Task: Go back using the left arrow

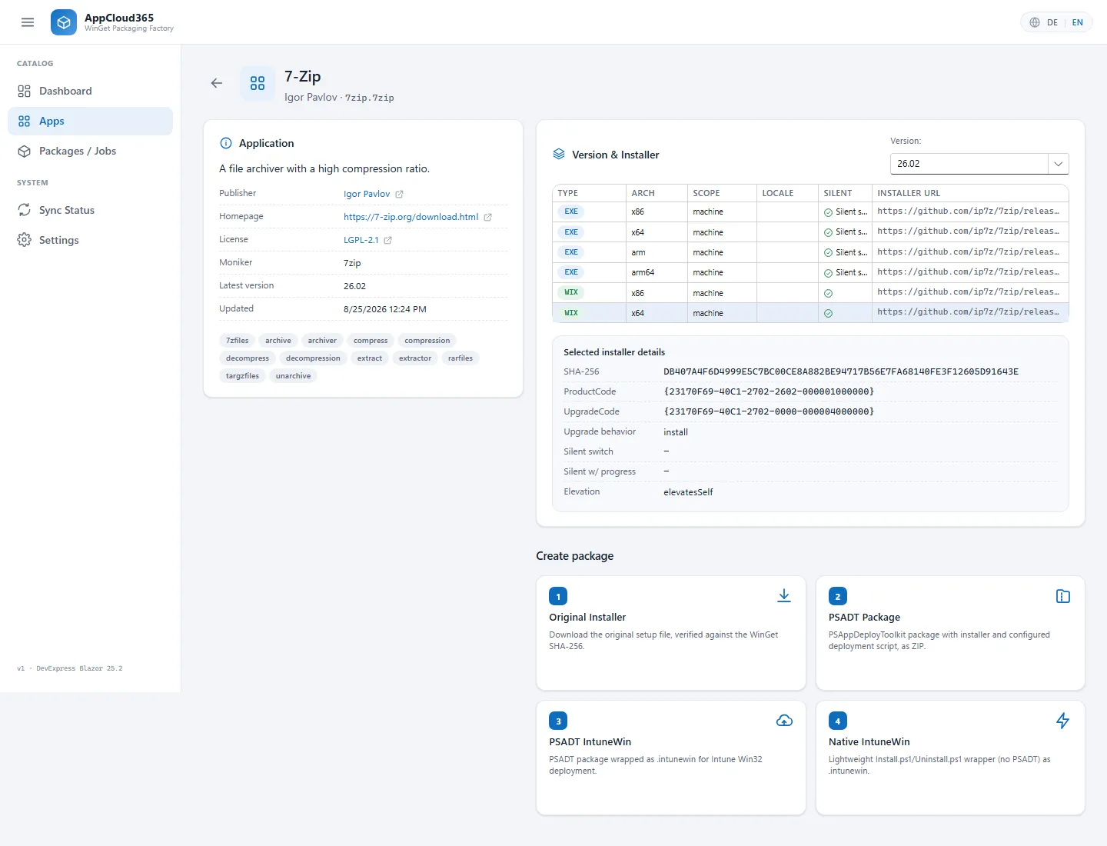Action: (217, 83)
